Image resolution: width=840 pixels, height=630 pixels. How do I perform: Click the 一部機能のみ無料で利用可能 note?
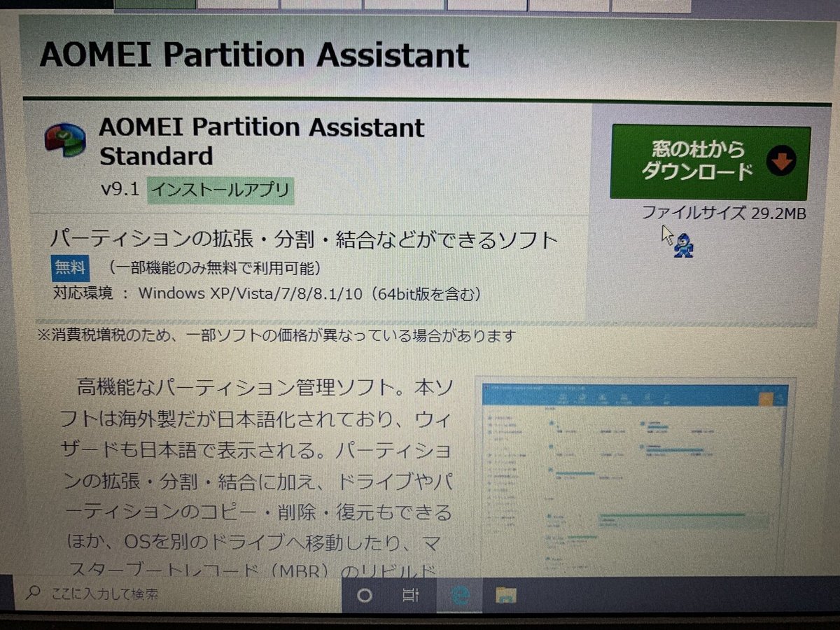(x=214, y=268)
